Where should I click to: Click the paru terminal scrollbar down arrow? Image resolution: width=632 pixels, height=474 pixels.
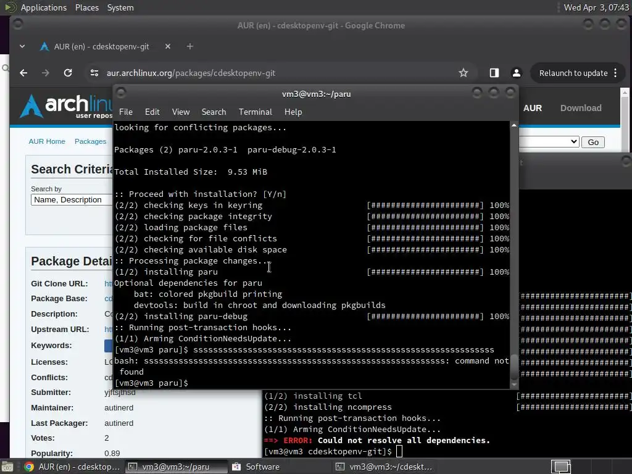[514, 385]
